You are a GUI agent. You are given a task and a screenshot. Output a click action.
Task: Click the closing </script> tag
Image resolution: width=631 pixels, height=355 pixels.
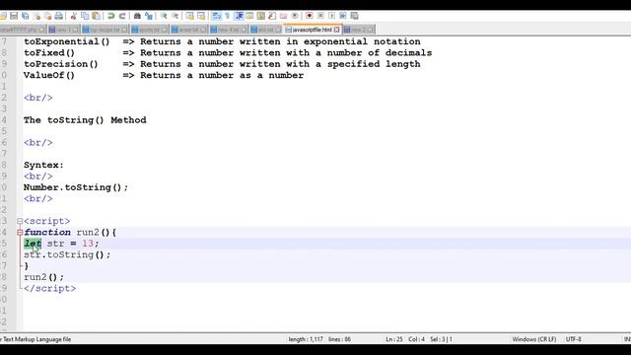50,289
